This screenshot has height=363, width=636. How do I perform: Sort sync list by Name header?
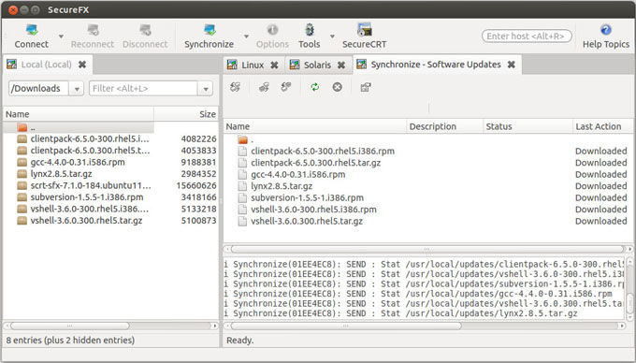(315, 126)
